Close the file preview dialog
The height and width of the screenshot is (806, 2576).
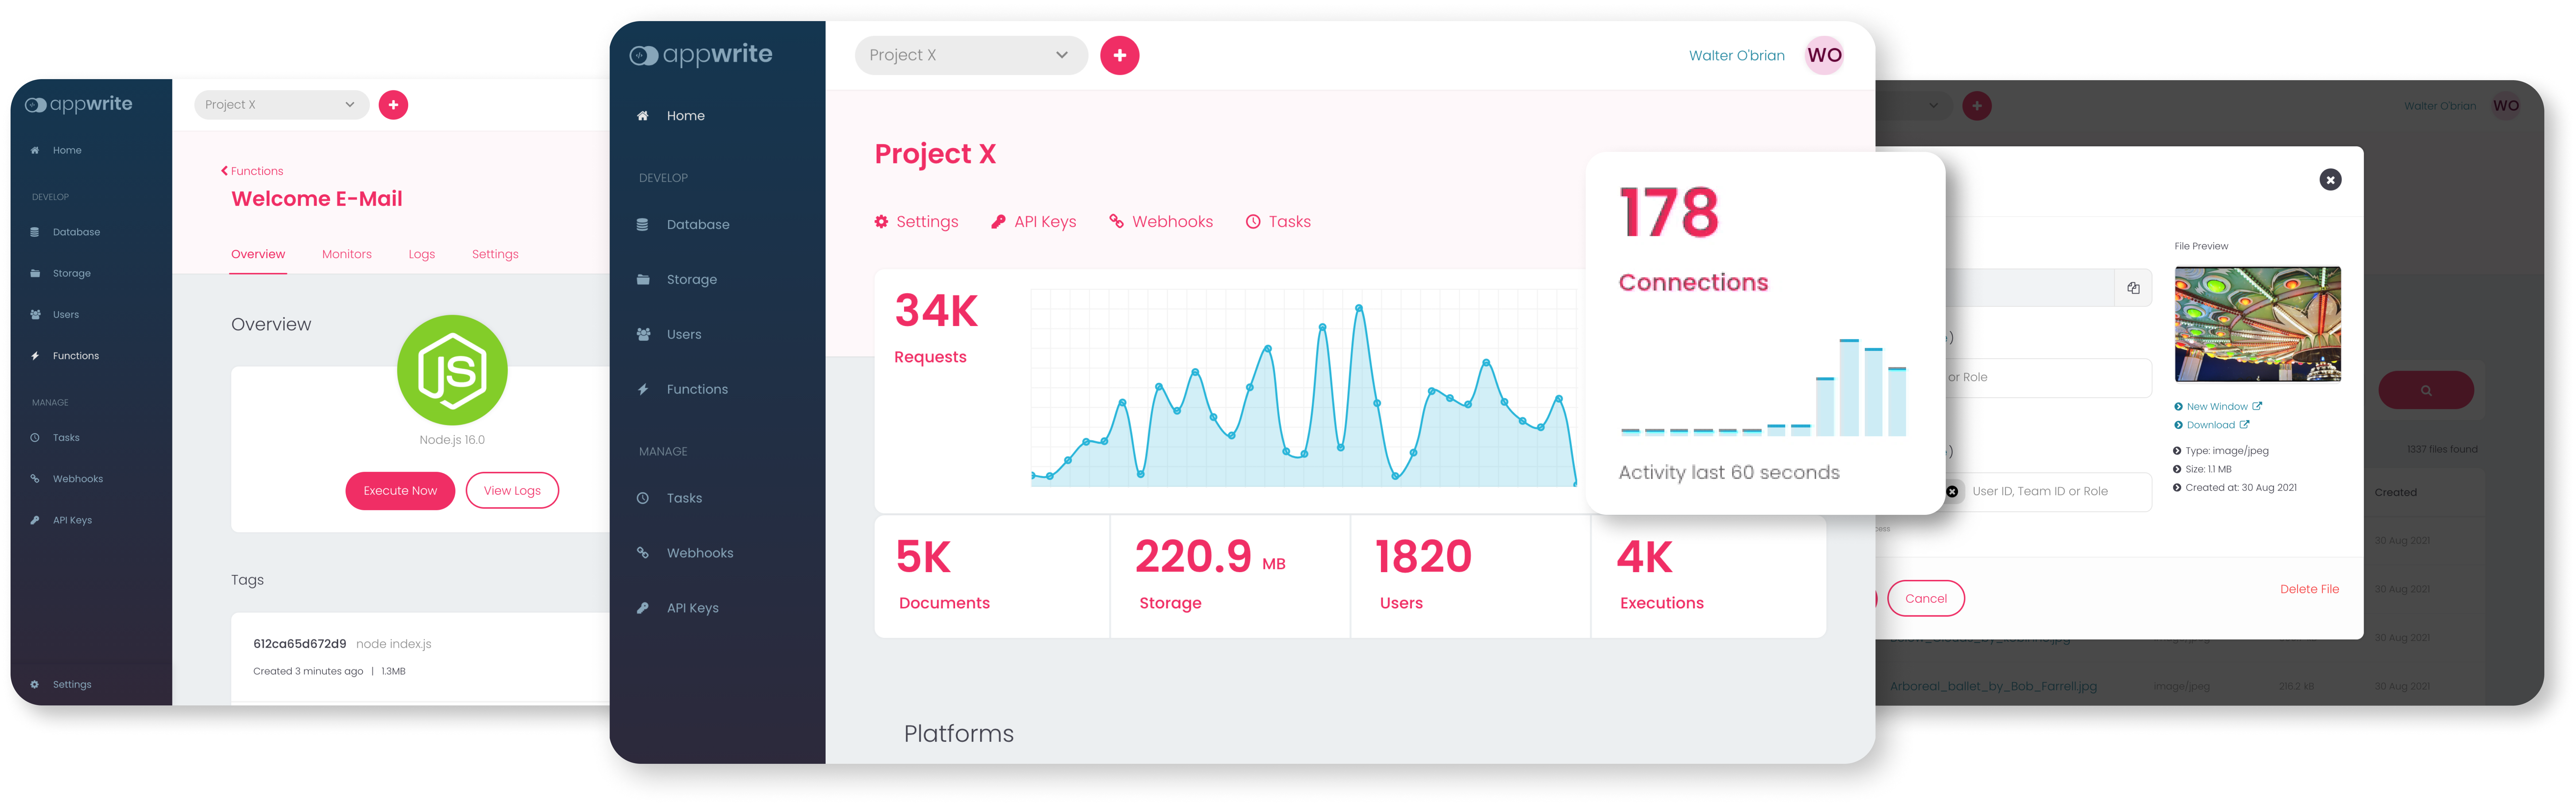click(2330, 180)
